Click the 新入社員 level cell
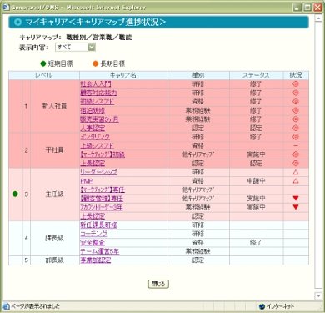325x313 pixels. 55,106
